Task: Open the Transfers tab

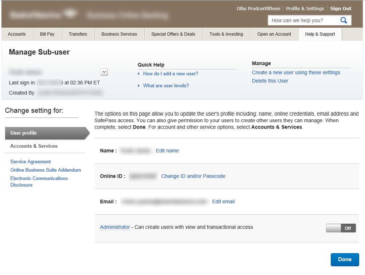Action: click(78, 34)
